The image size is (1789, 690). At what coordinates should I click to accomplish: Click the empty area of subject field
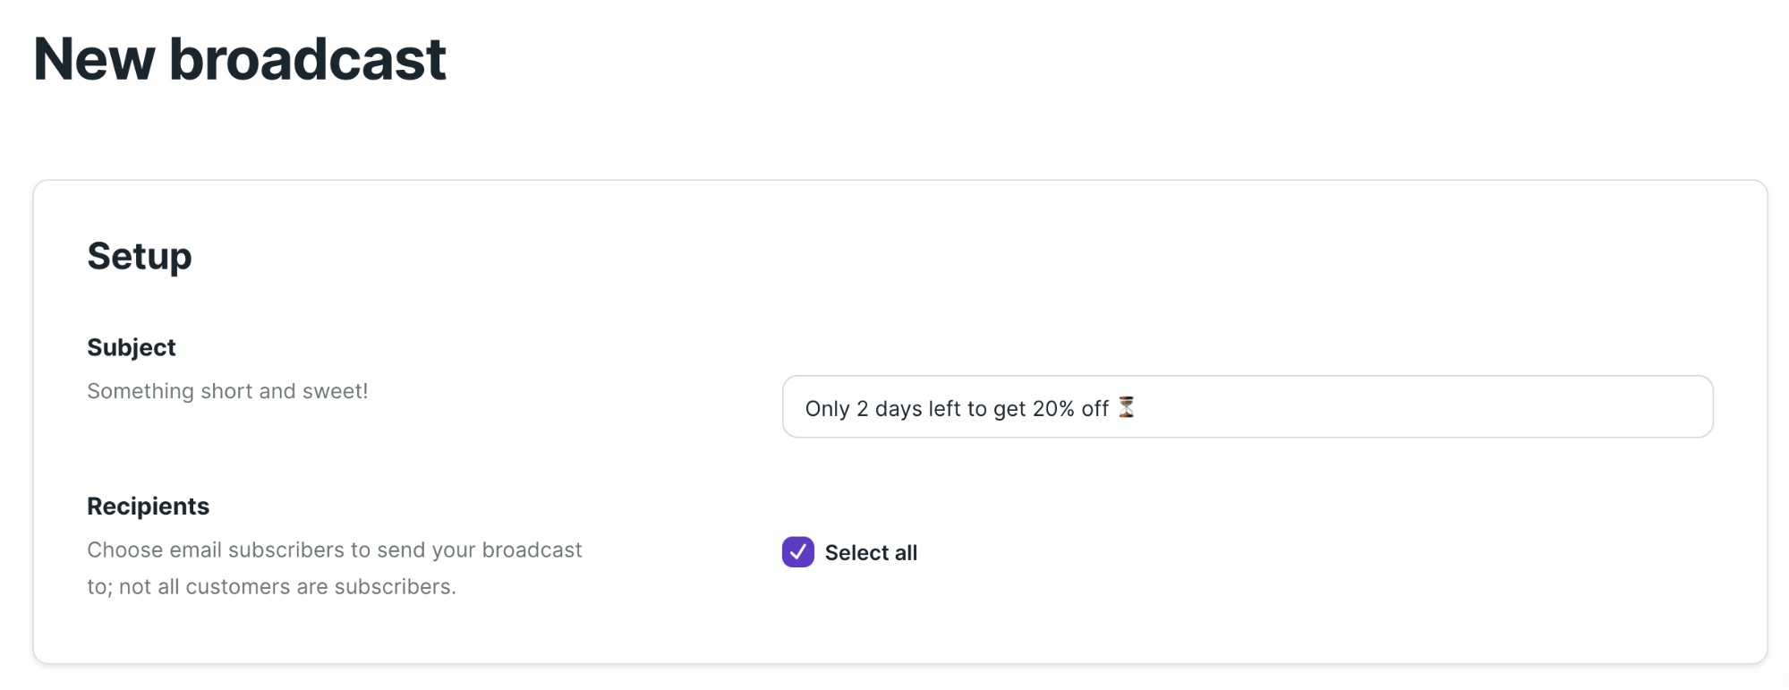coord(1423,407)
